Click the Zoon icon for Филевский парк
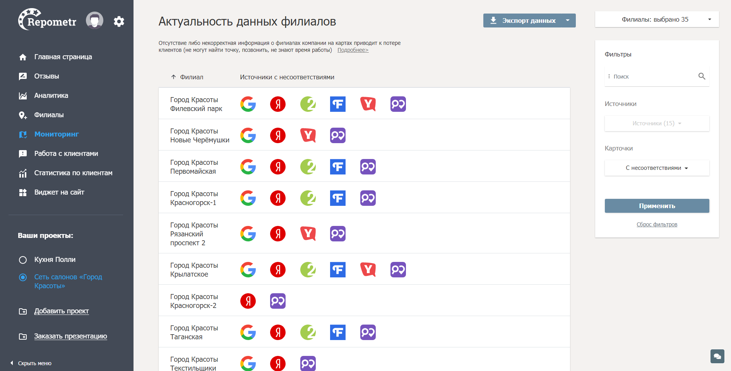The height and width of the screenshot is (371, 731). pyautogui.click(x=398, y=104)
